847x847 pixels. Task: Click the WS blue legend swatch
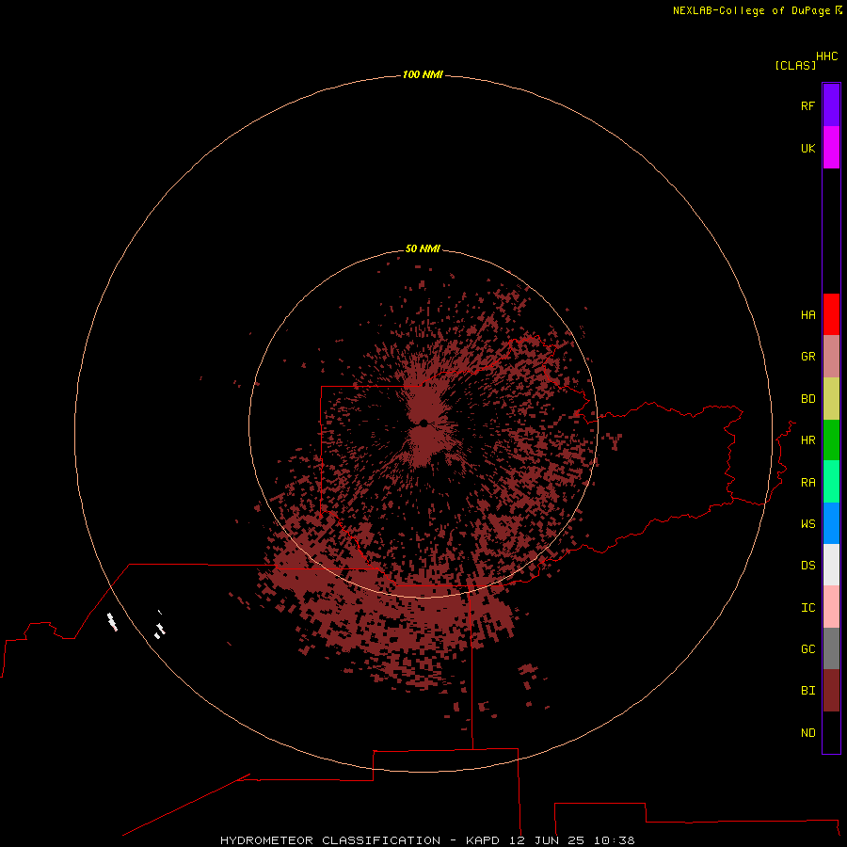coord(831,523)
